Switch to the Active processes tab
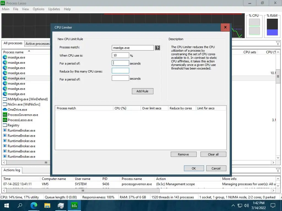The image size is (282, 211). [37, 44]
